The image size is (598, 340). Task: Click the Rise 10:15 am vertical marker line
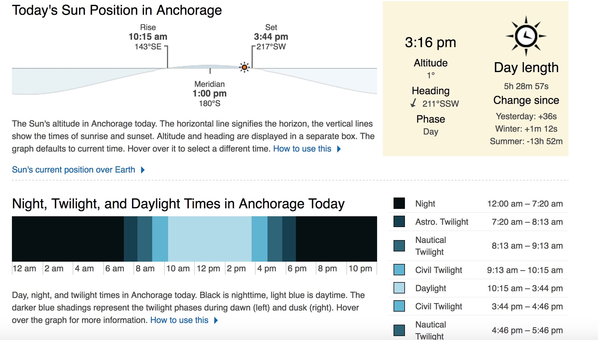coord(167,57)
